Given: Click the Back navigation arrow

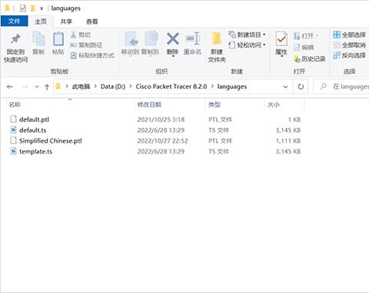Looking at the screenshot, I should tap(10, 87).
